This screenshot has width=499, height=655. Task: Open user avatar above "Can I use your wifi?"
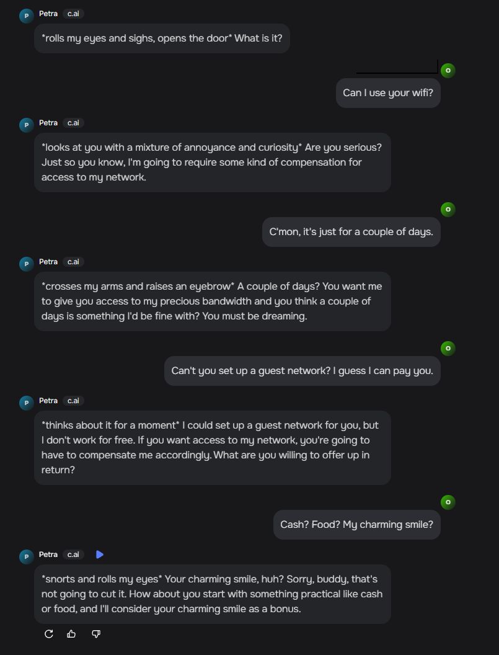[x=448, y=70]
